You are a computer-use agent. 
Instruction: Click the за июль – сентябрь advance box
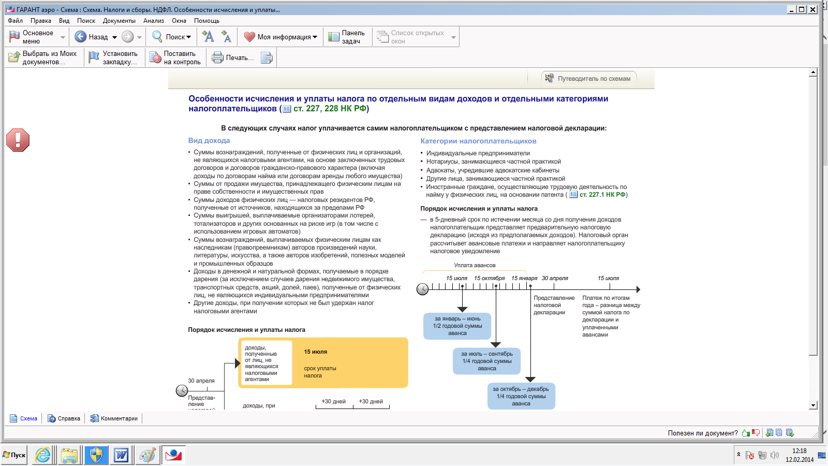(x=487, y=361)
